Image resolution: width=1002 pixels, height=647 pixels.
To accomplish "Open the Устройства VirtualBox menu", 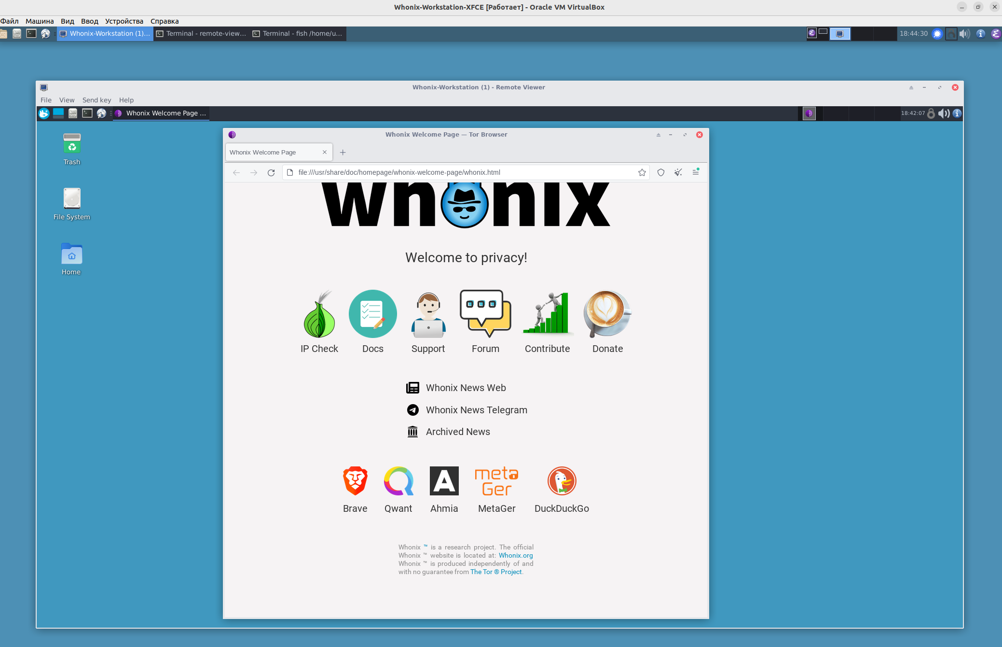I will [124, 21].
